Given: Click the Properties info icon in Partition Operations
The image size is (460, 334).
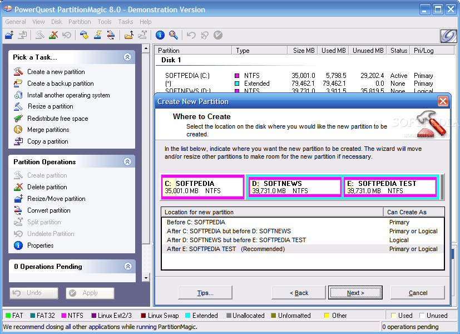Looking at the screenshot, I should pyautogui.click(x=18, y=245).
